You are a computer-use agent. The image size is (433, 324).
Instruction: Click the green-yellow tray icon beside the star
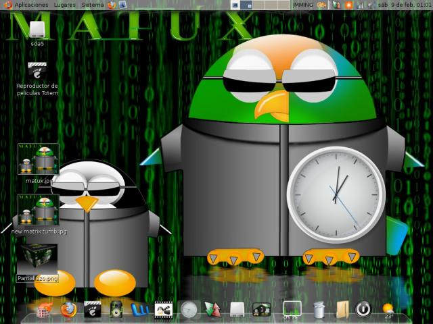(336, 5)
